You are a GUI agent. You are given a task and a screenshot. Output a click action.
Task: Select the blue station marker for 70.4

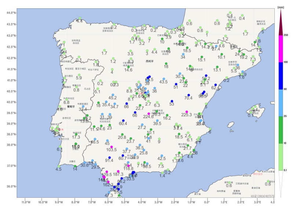coord(189,95)
